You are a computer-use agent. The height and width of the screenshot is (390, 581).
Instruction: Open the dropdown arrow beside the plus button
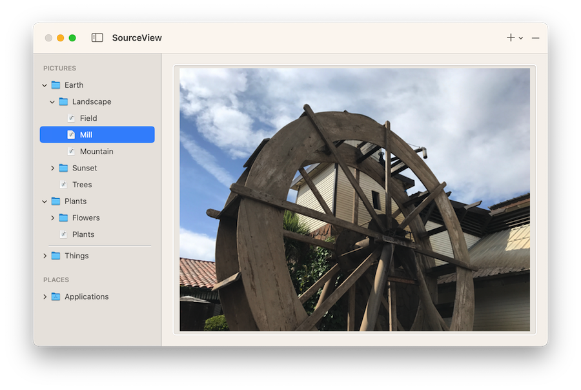click(521, 39)
